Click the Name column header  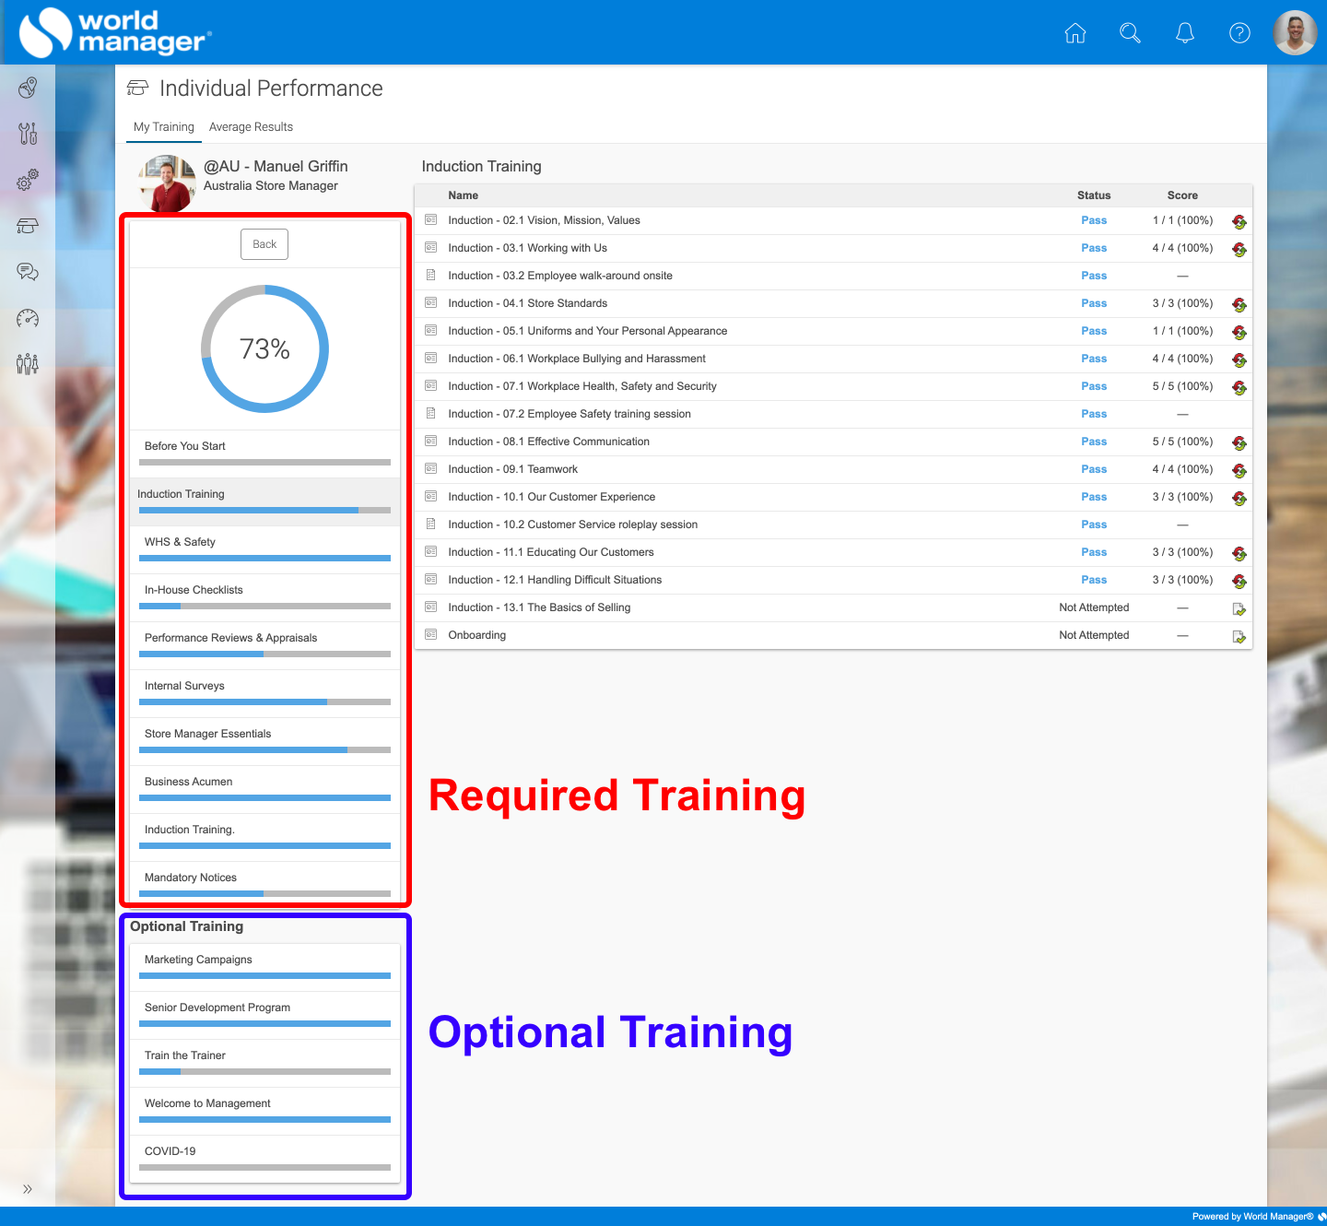coord(463,195)
